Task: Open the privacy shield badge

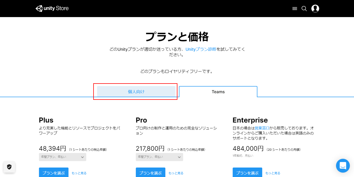Action: click(9, 167)
